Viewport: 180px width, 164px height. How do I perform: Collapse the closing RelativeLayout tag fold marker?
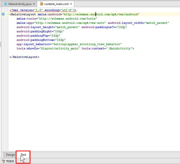[x=8, y=57]
